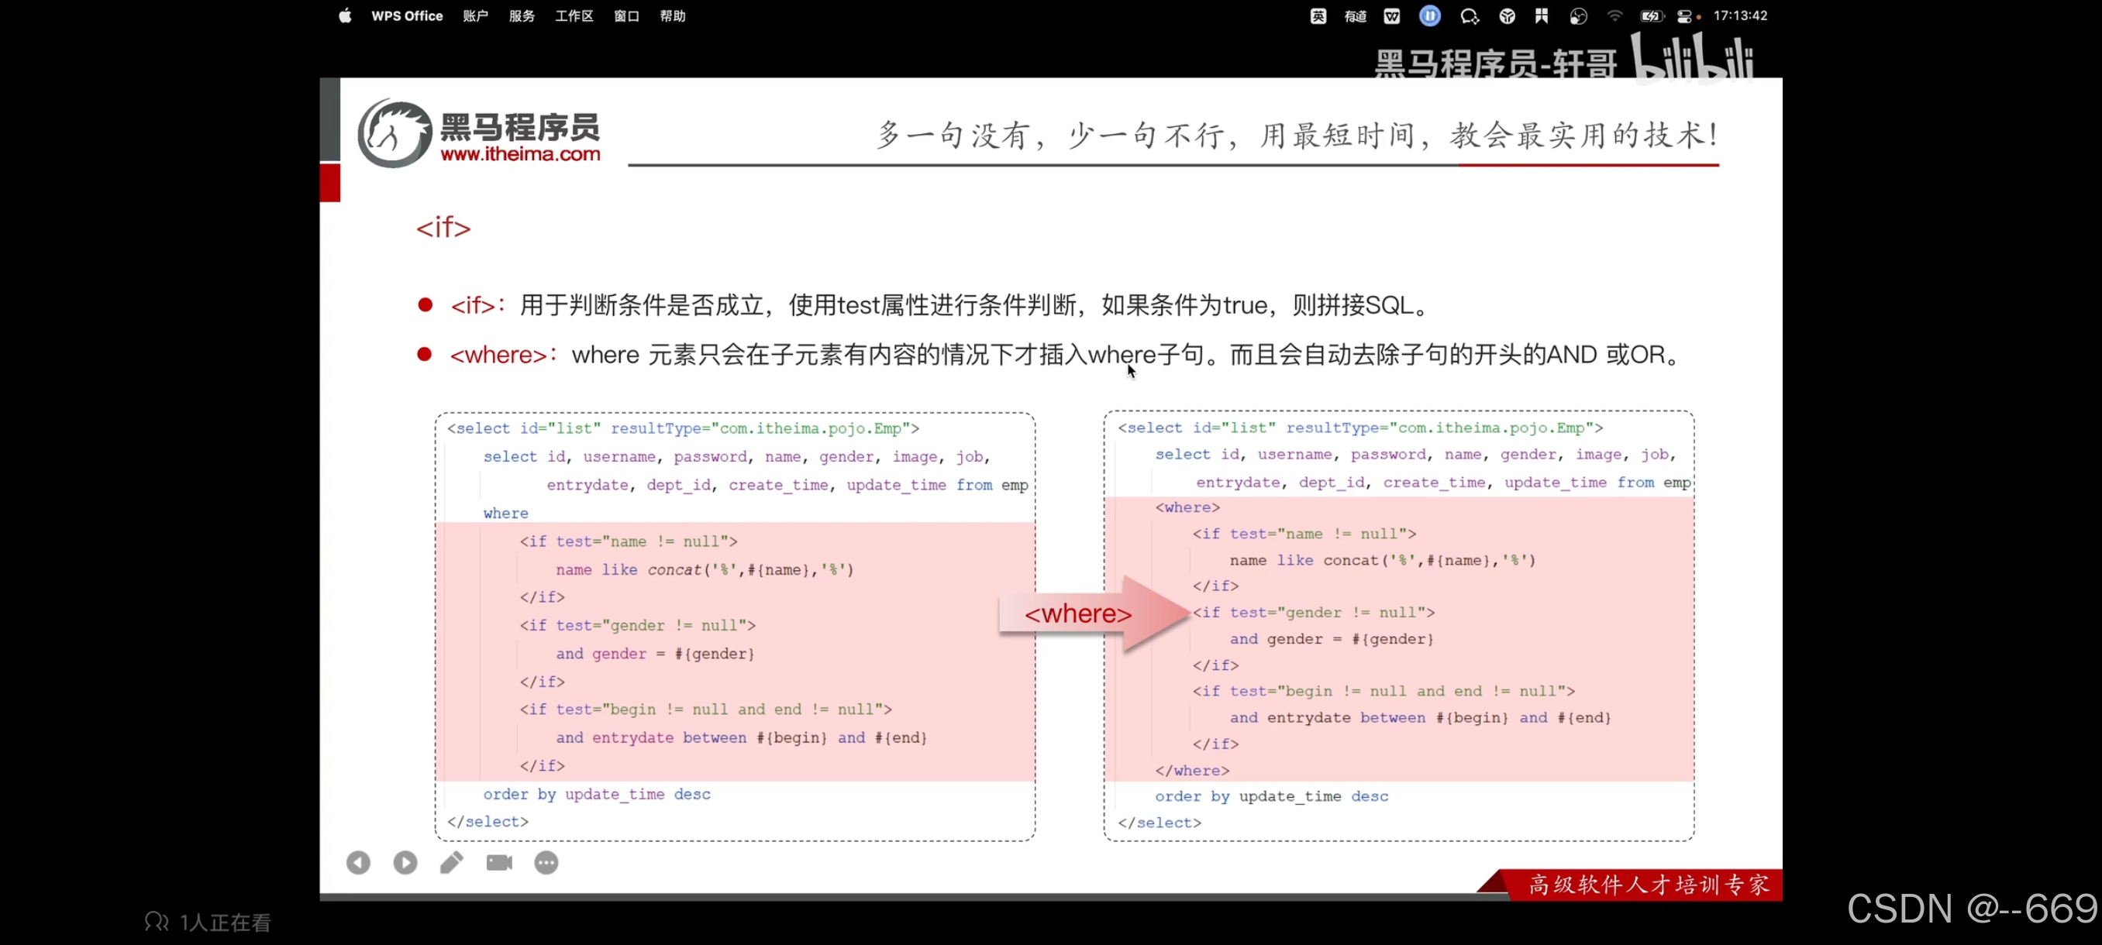Go to previous slide with left arrow
This screenshot has height=945, width=2102.
(x=358, y=863)
